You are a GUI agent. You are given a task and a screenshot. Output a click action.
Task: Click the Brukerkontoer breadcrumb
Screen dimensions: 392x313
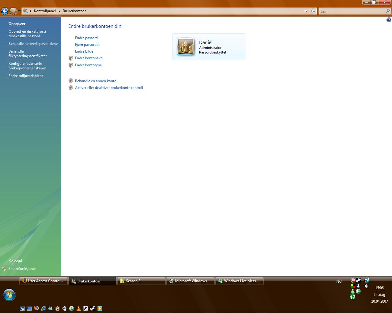pyautogui.click(x=74, y=11)
